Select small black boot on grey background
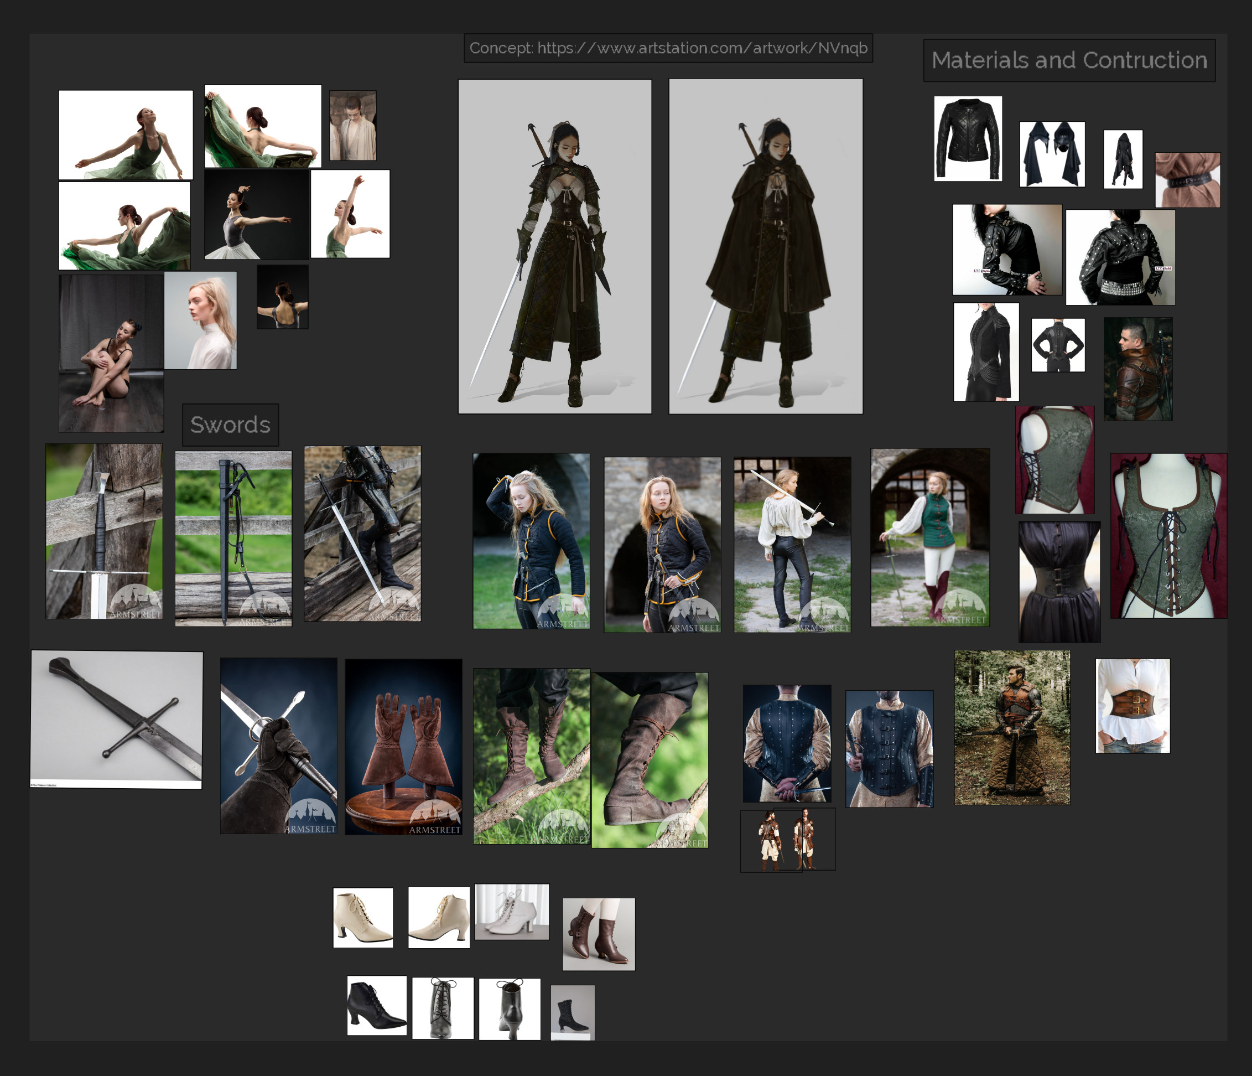 (x=572, y=1012)
